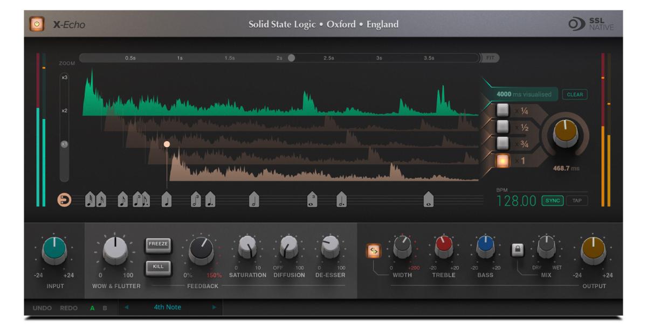Click the SATURATION knob
The image size is (647, 327).
click(247, 248)
